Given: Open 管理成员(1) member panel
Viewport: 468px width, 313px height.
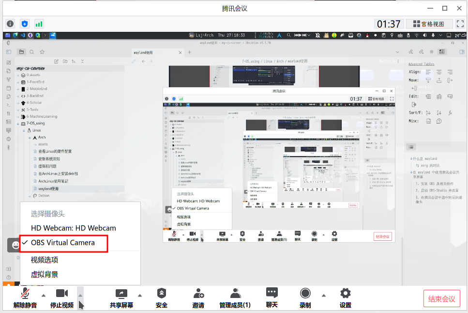Looking at the screenshot, I should click(x=235, y=298).
